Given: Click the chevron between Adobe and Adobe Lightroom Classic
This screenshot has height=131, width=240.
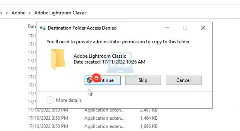Looking at the screenshot, I should click(30, 13).
